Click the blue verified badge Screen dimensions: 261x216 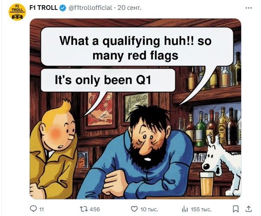[63, 8]
